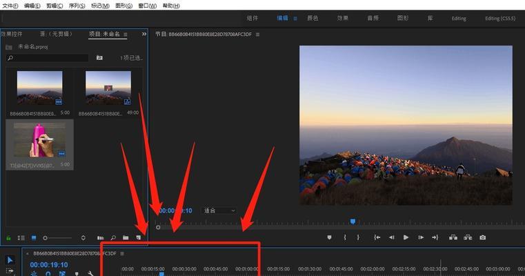
Task: Switch to the 效果 workspace
Action: [342, 18]
